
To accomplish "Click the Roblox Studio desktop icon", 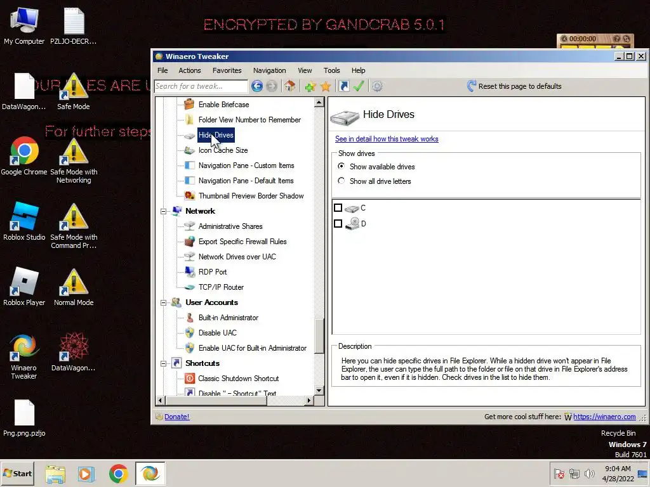I will point(24,221).
